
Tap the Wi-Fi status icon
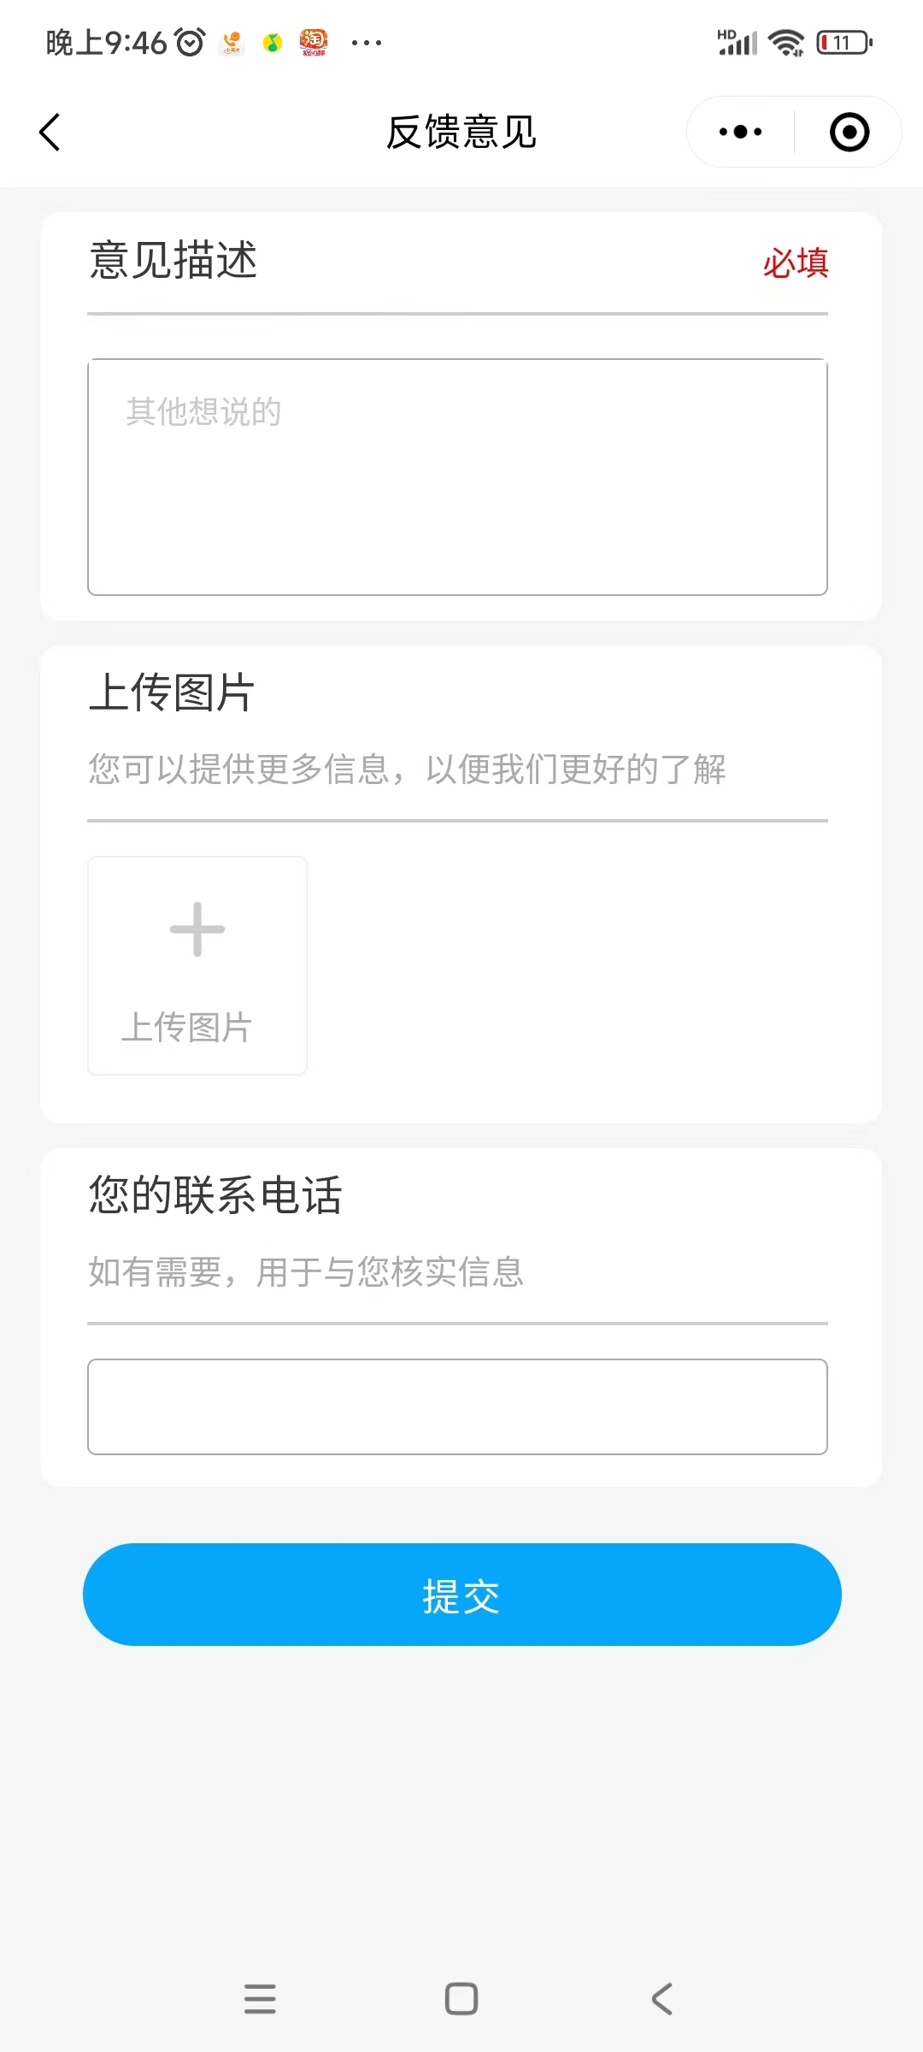pyautogui.click(x=785, y=42)
